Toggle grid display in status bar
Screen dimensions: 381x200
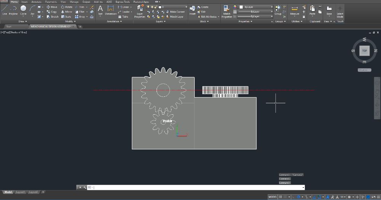[x=280, y=197]
